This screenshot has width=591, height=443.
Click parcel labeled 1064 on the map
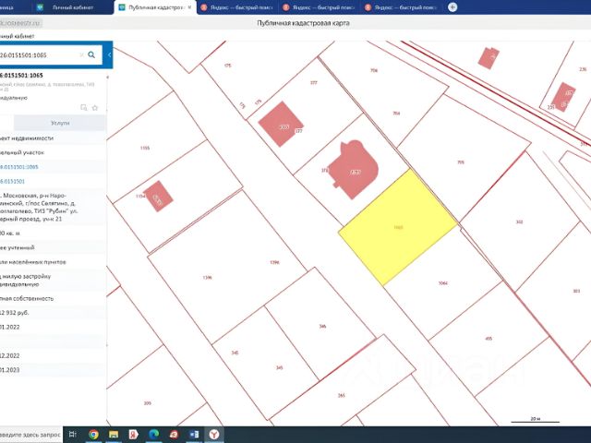(x=443, y=283)
